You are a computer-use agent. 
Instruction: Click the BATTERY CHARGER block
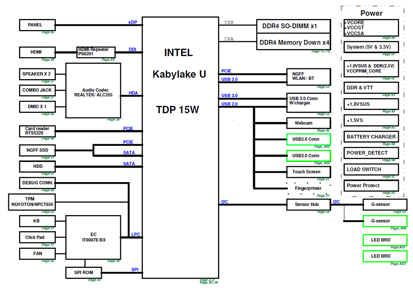tap(371, 137)
